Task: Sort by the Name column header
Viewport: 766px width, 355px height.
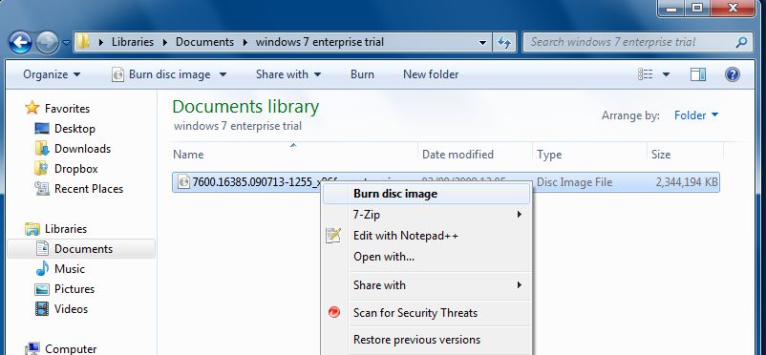Action: coord(293,155)
